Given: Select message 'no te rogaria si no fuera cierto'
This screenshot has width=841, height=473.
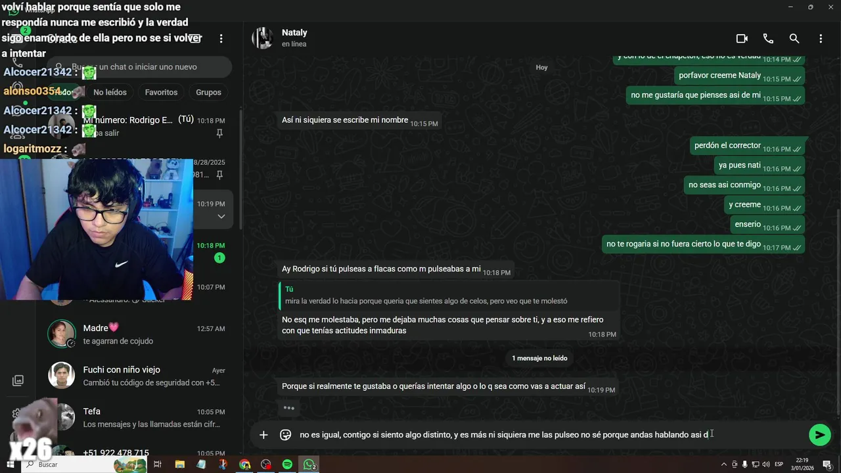Looking at the screenshot, I should click(703, 244).
